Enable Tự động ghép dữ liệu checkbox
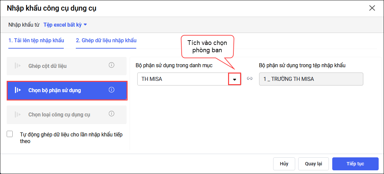This screenshot has height=174, width=384. coord(10,134)
